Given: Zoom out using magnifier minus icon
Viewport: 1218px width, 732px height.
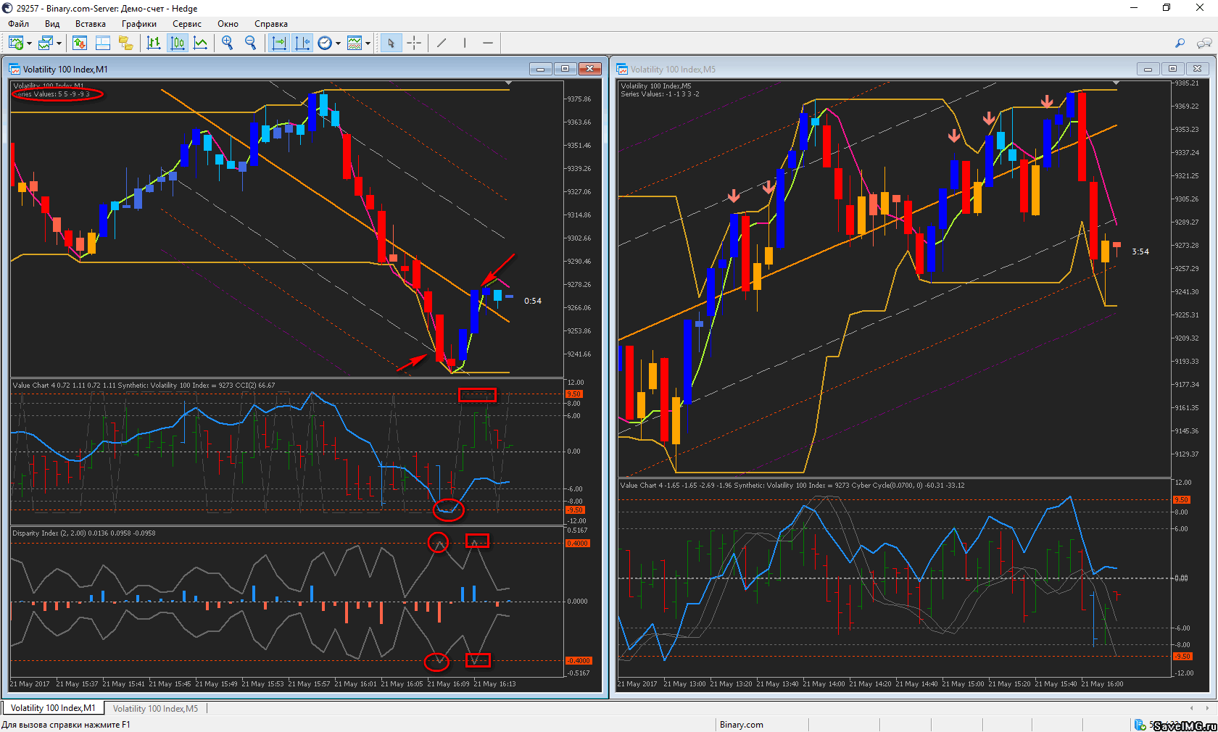Looking at the screenshot, I should (251, 43).
